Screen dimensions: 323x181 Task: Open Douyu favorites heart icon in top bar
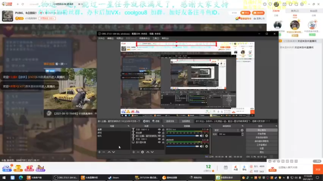coord(270,4)
